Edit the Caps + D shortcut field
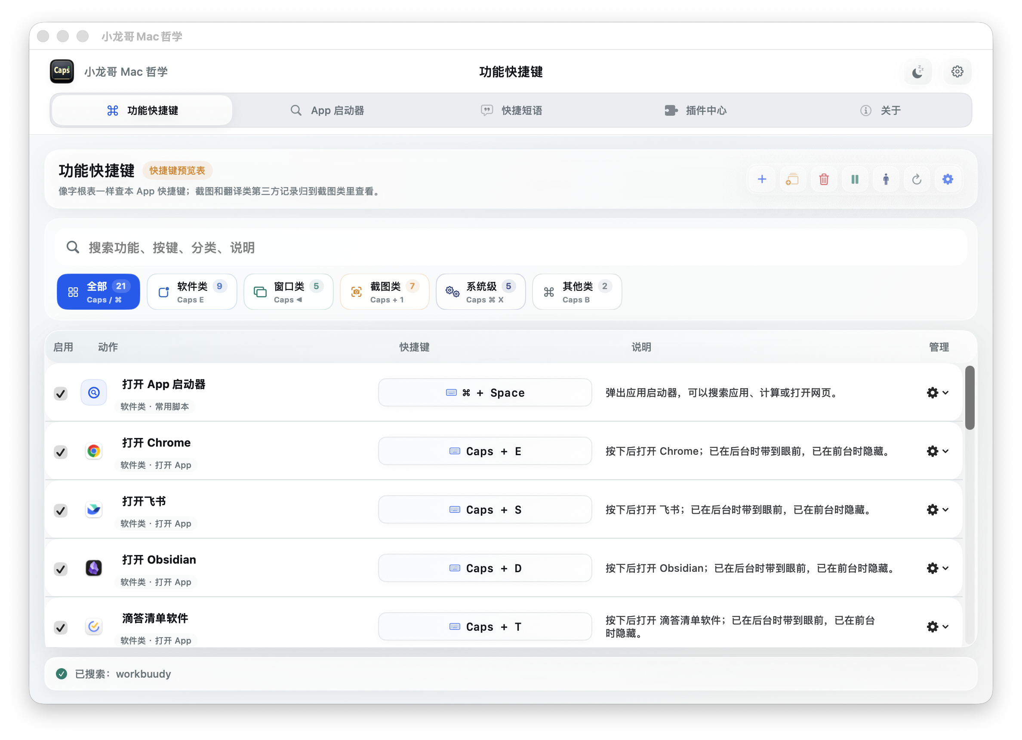Screen dimensions: 1022x740 tap(485, 569)
